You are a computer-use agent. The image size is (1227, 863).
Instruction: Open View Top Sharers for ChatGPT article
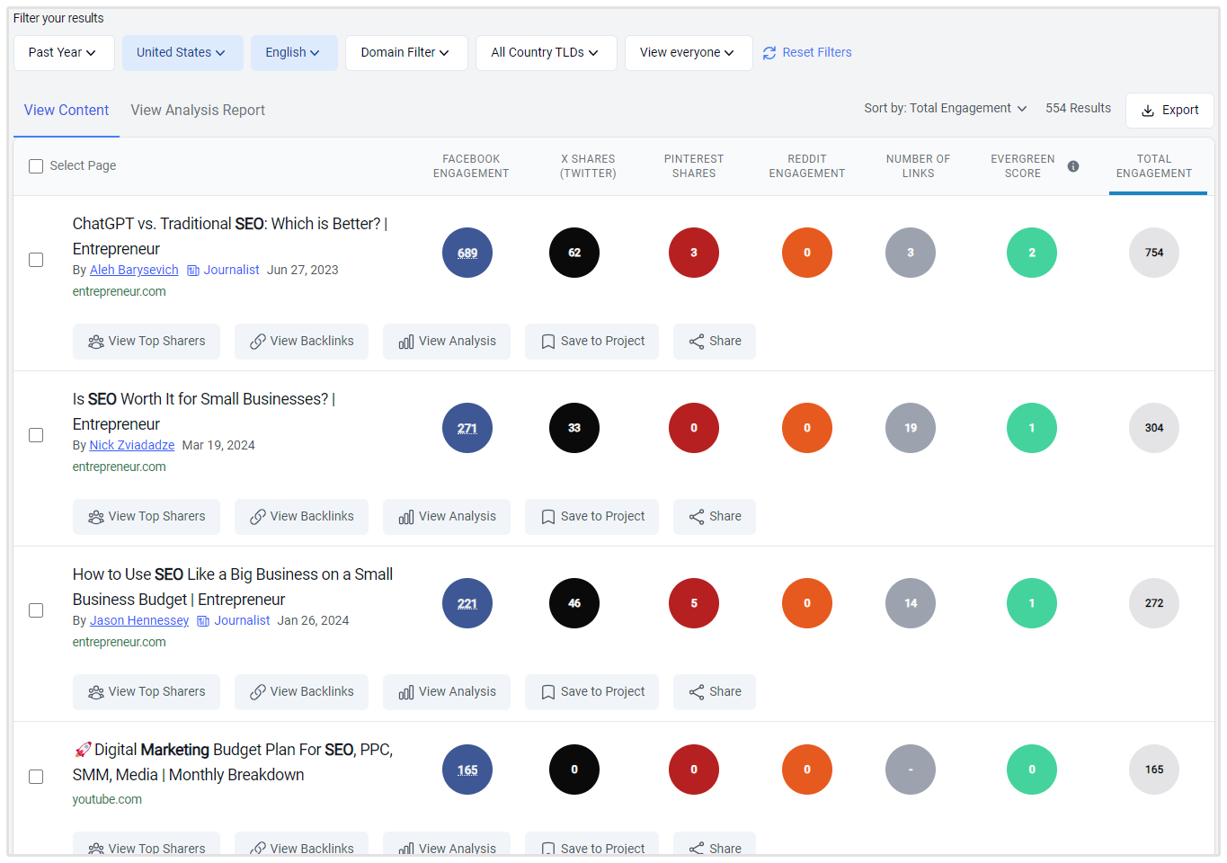(147, 342)
